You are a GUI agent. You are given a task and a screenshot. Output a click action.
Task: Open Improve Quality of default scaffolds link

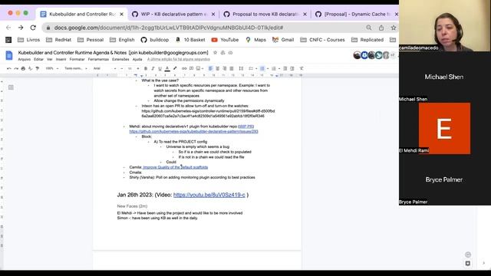click(x=176, y=167)
